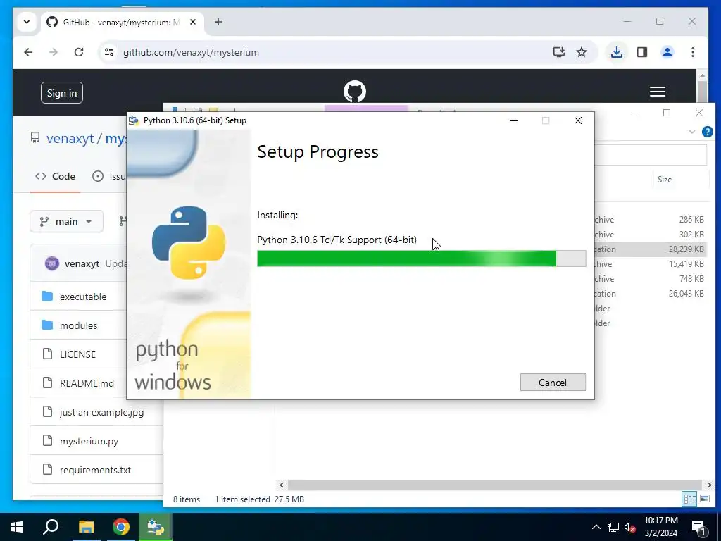Select the 286 KB file row
The width and height of the screenshot is (721, 541).
(651, 220)
